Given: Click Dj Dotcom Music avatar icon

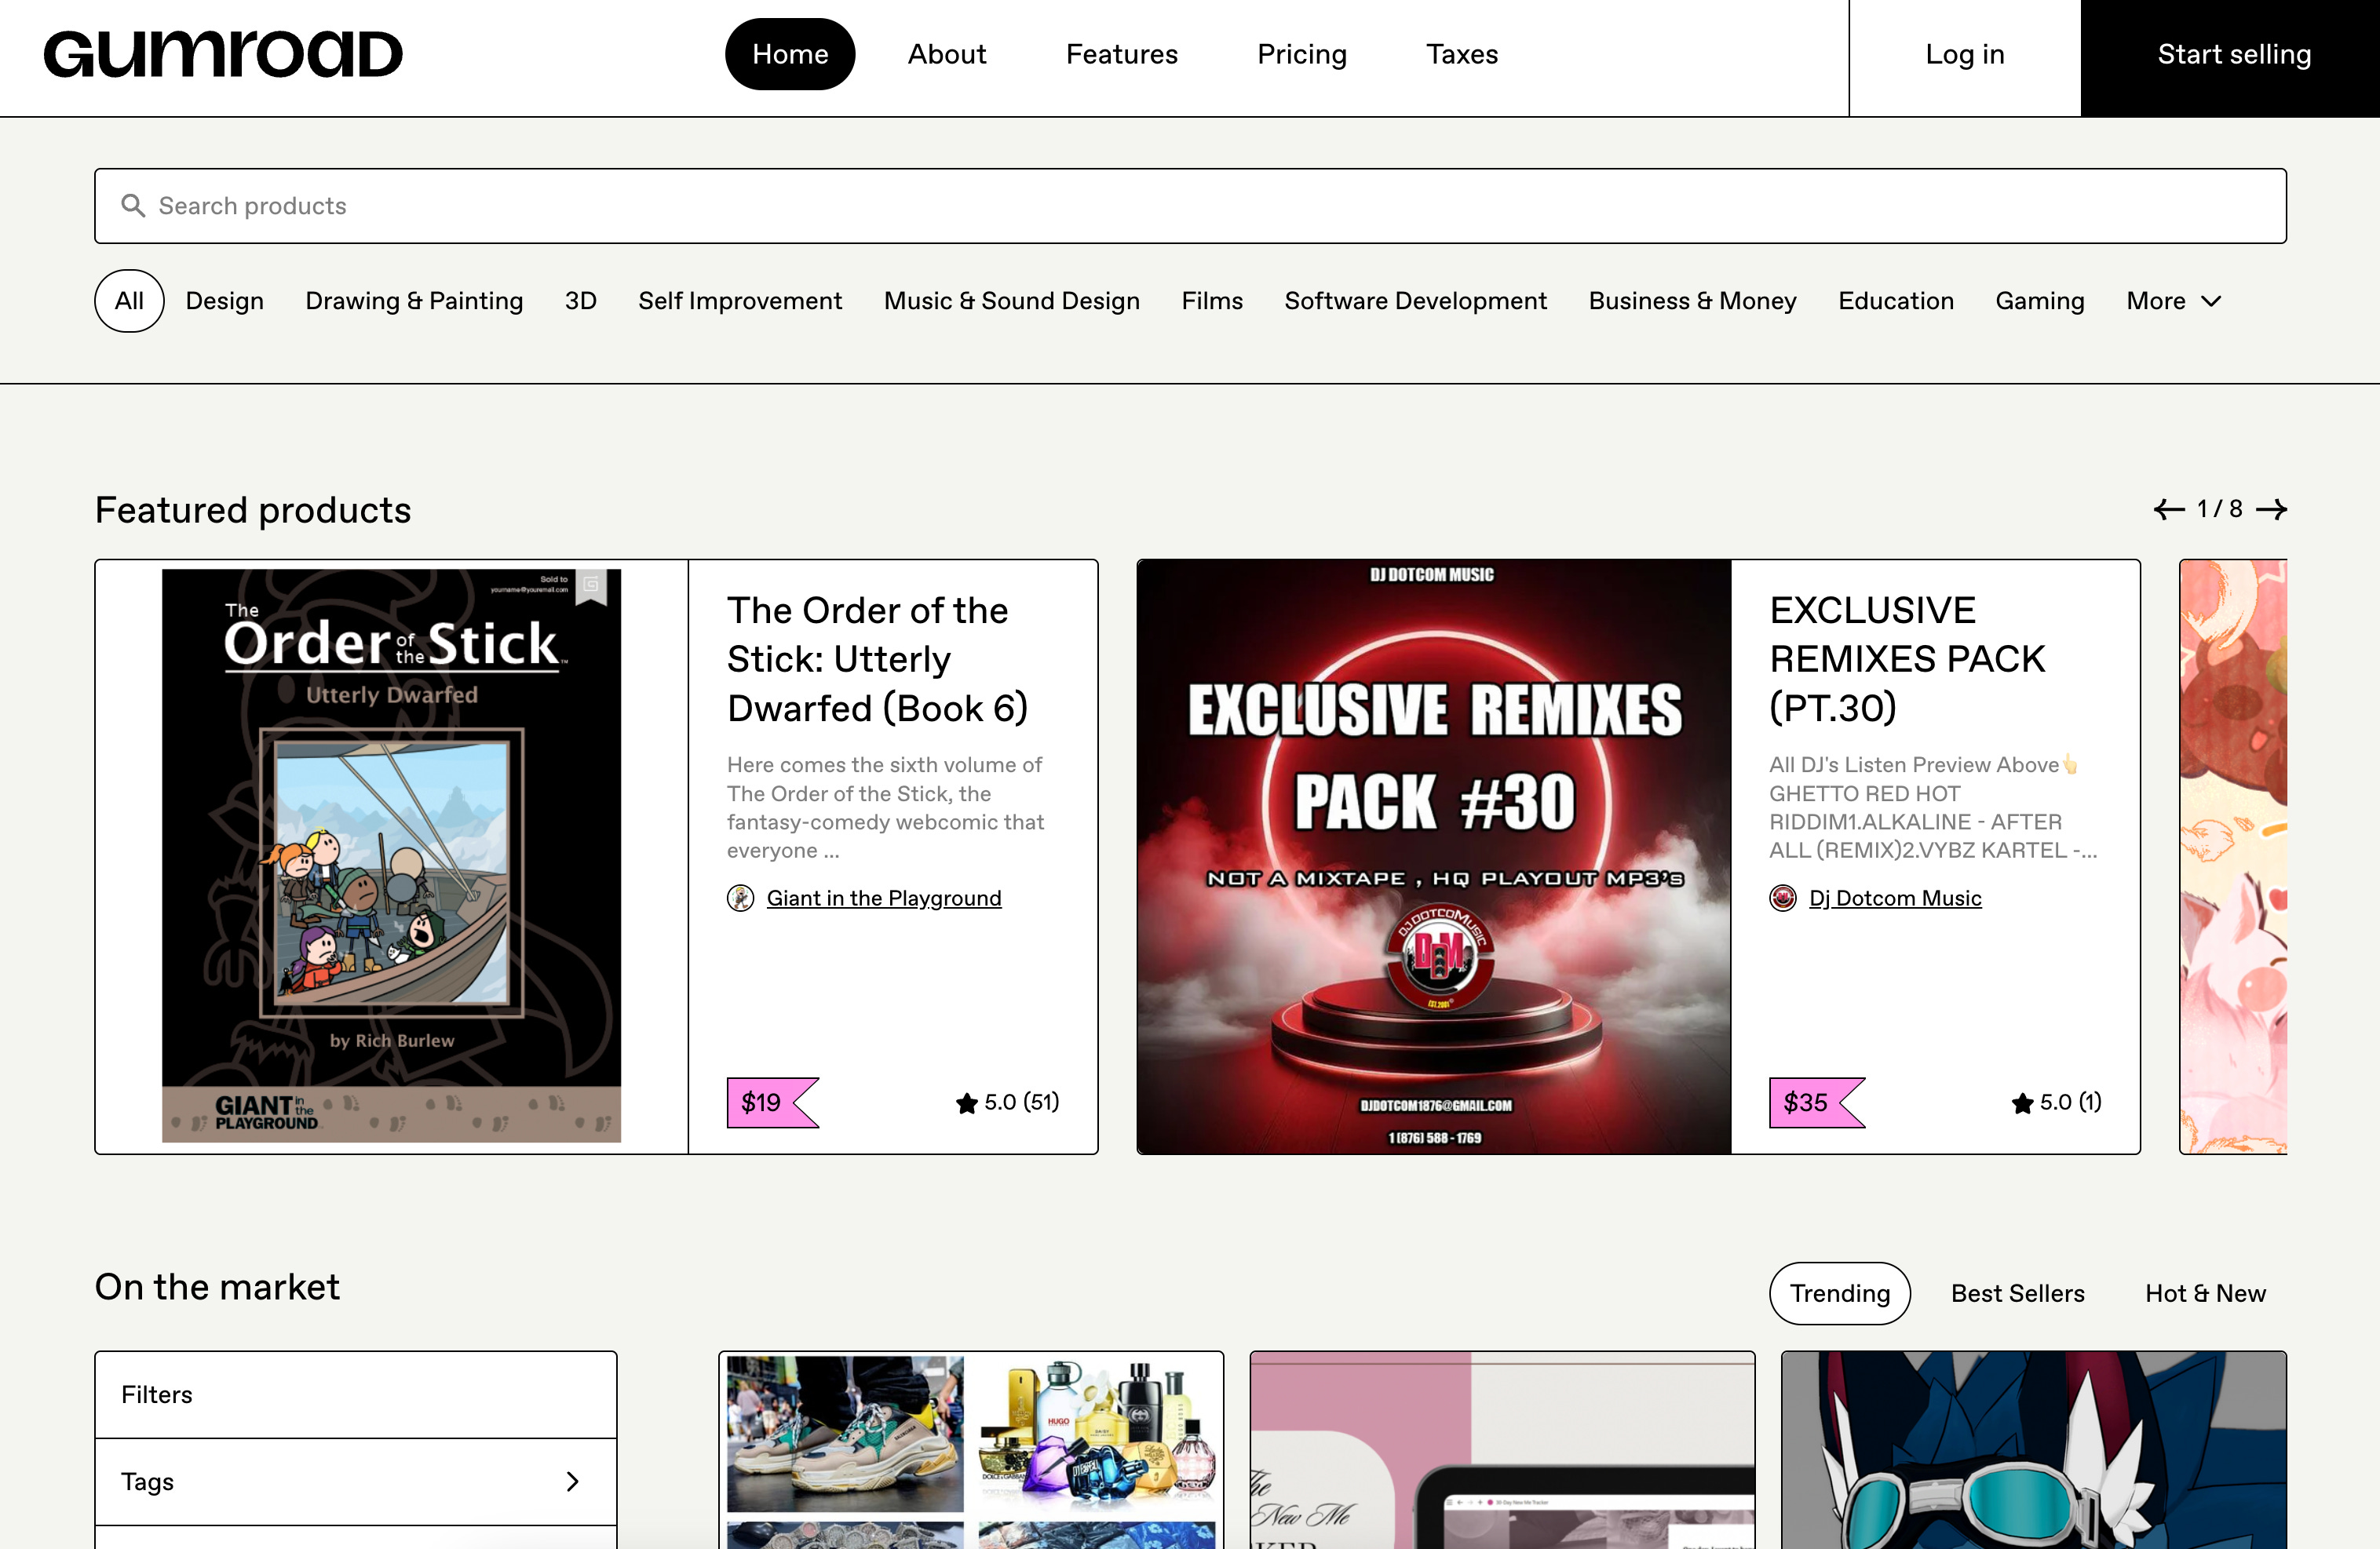Looking at the screenshot, I should (1782, 898).
